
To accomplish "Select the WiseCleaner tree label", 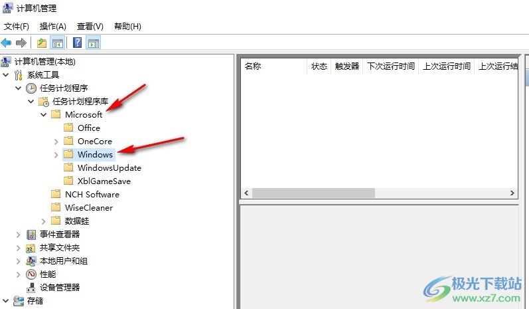I will (89, 208).
